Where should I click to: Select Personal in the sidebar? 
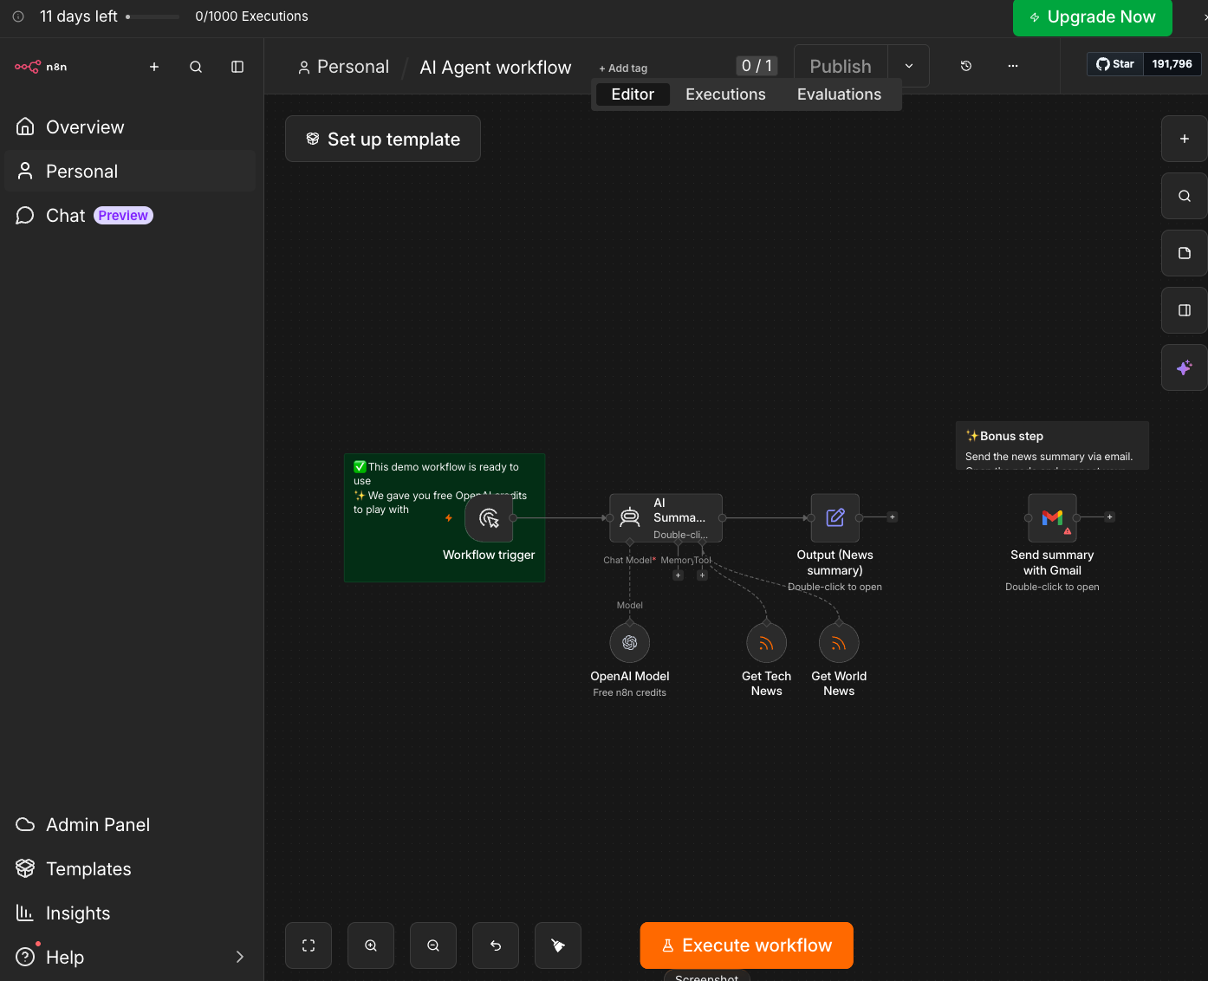tap(130, 172)
